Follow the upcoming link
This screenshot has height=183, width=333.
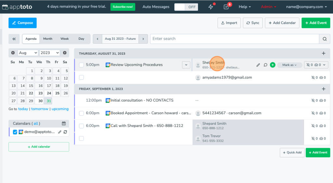[60, 109]
